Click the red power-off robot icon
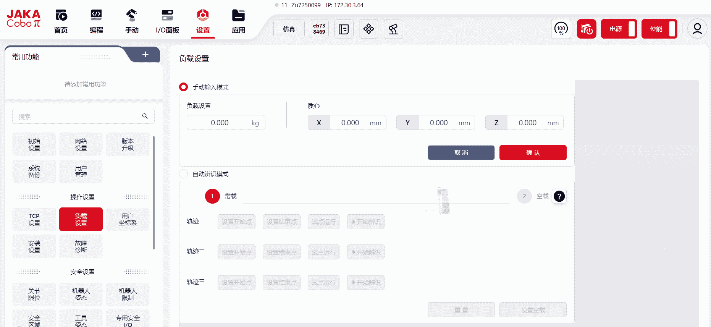This screenshot has height=327, width=711. click(x=587, y=29)
